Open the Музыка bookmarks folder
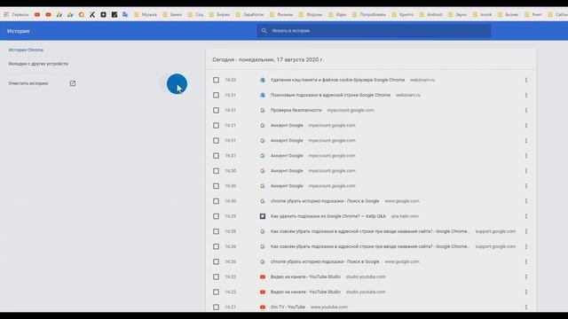568x319 pixels. pos(146,14)
